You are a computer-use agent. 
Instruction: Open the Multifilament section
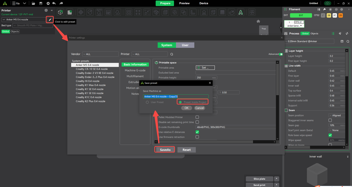coord(135,76)
